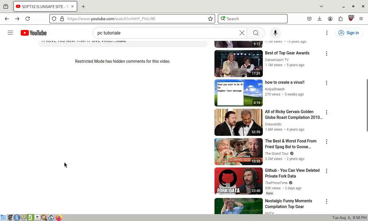This screenshot has width=368, height=221.
Task: Expand description via '...more'
Action: [120, 41]
